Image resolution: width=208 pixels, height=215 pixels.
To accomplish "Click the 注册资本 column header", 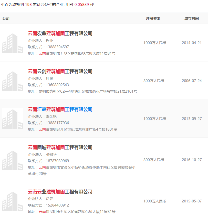I will 153,18.
